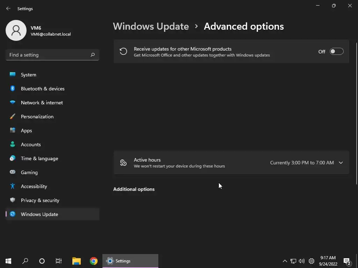
Task: Open Time & language settings
Action: pyautogui.click(x=52, y=158)
